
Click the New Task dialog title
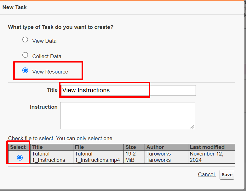coord(14,7)
